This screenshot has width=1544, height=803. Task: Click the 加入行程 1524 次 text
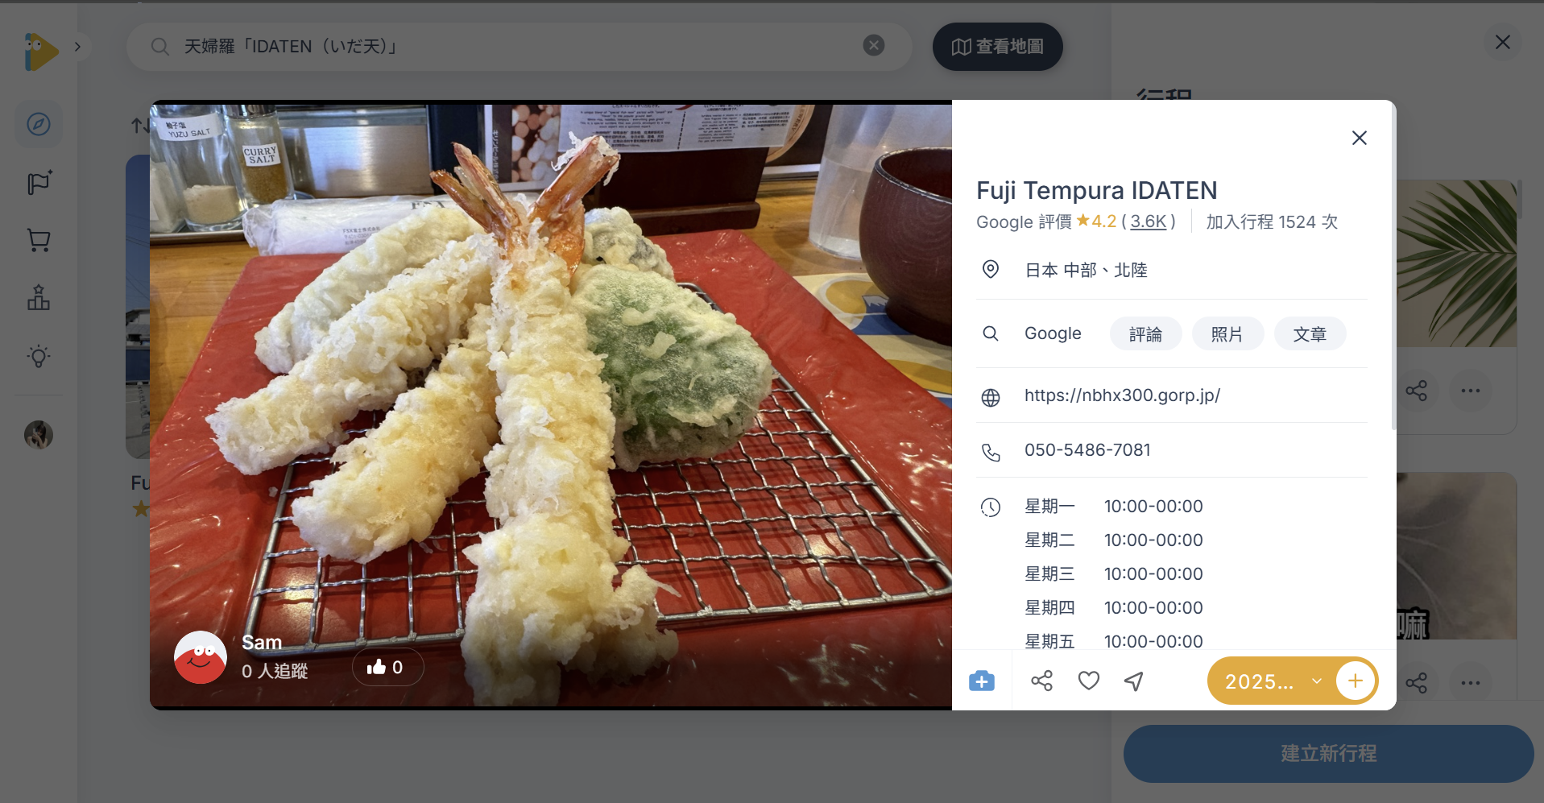(x=1272, y=221)
